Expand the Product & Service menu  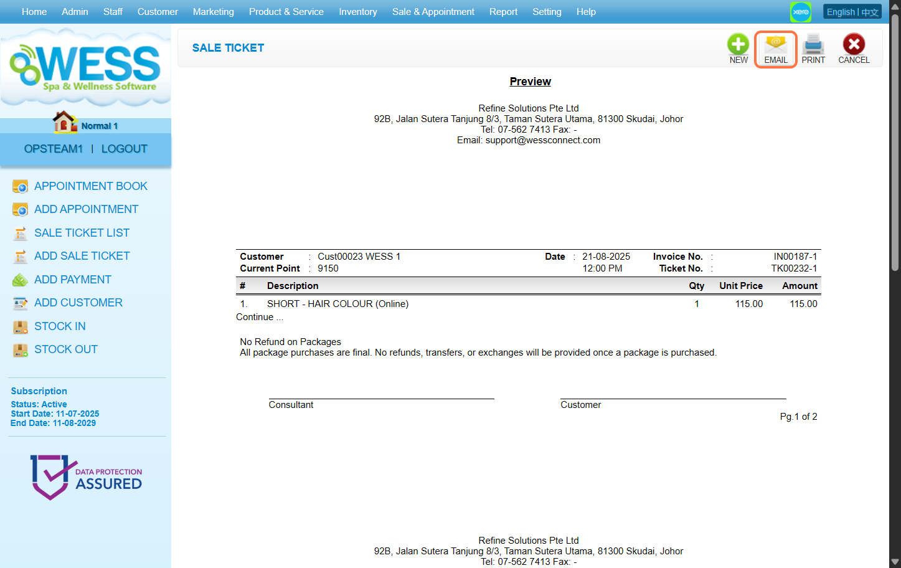tap(286, 12)
